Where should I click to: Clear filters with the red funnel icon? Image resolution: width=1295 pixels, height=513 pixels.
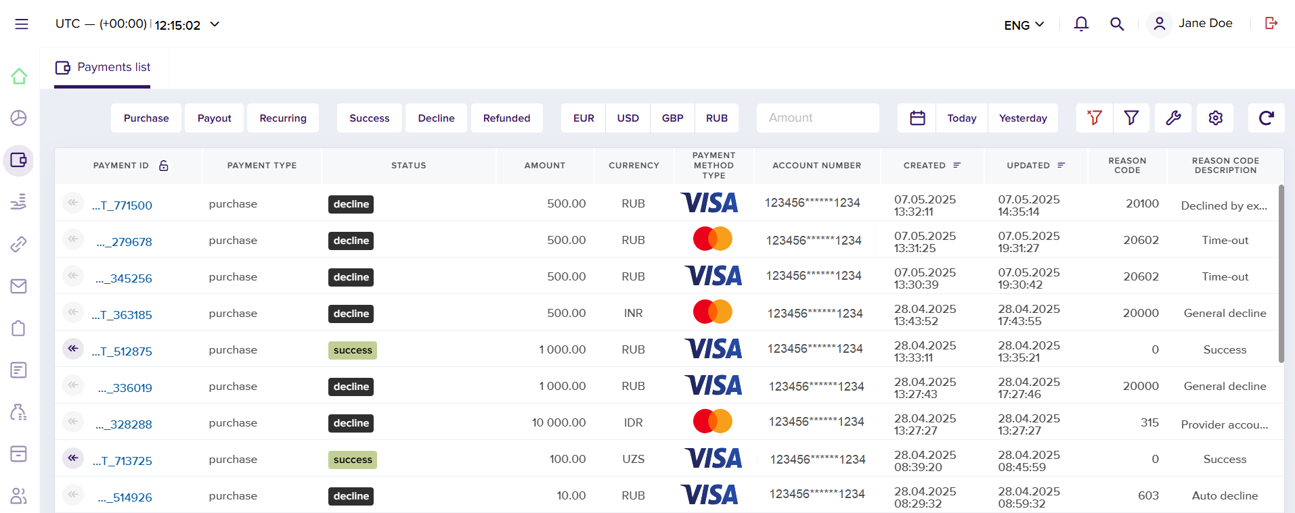click(1095, 118)
